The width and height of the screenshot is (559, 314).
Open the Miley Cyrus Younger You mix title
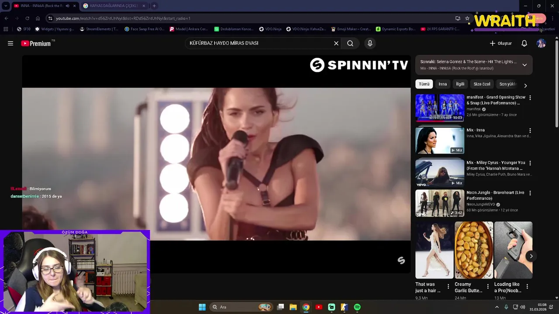point(496,165)
